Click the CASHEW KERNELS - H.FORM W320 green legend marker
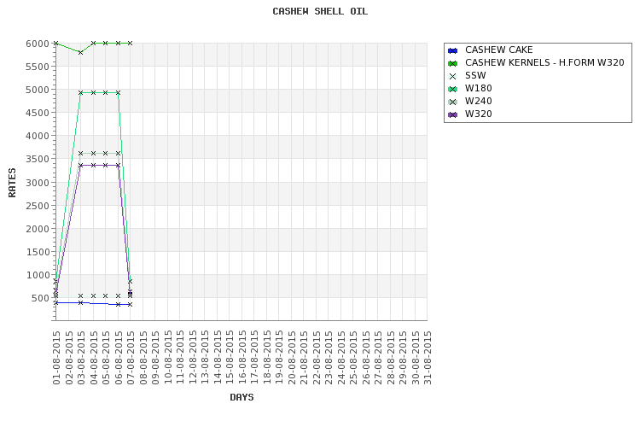 452,63
